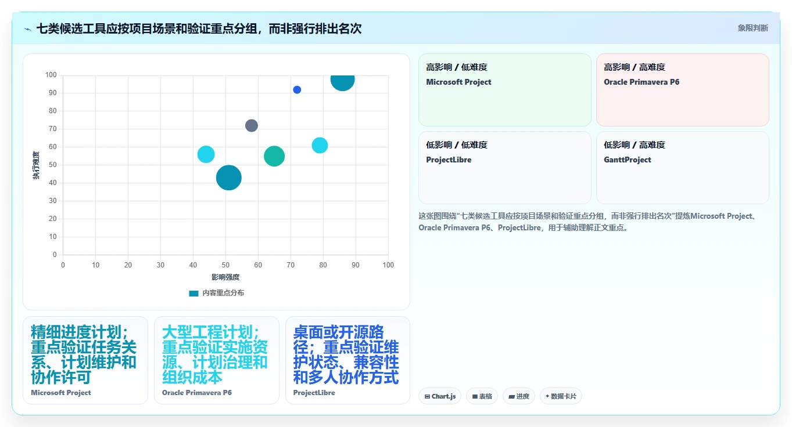Click the 影响强度 axis title
This screenshot has height=427, width=792.
point(225,277)
